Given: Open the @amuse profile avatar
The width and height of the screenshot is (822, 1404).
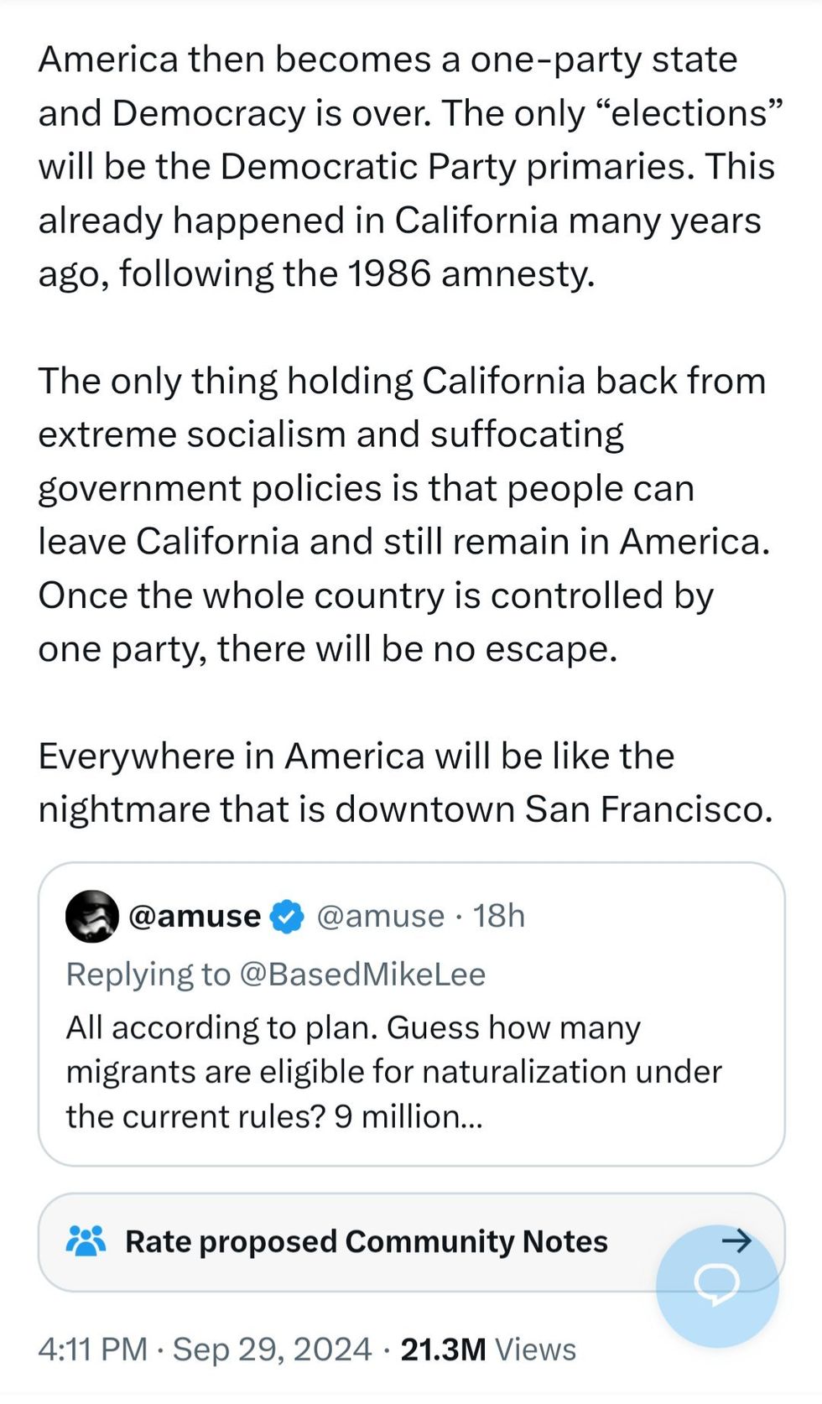Looking at the screenshot, I should pos(91,916).
